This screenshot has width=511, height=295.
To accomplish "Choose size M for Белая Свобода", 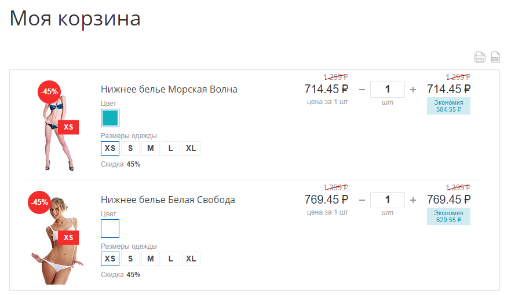I will point(151,259).
